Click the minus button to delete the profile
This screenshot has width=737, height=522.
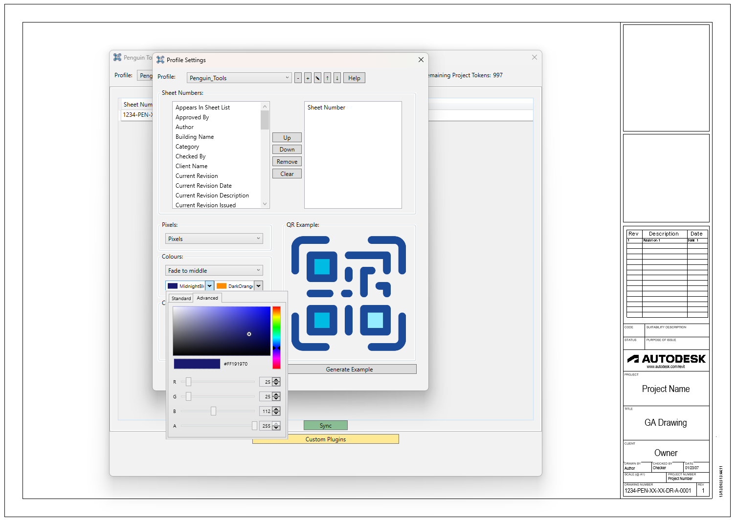[298, 78]
